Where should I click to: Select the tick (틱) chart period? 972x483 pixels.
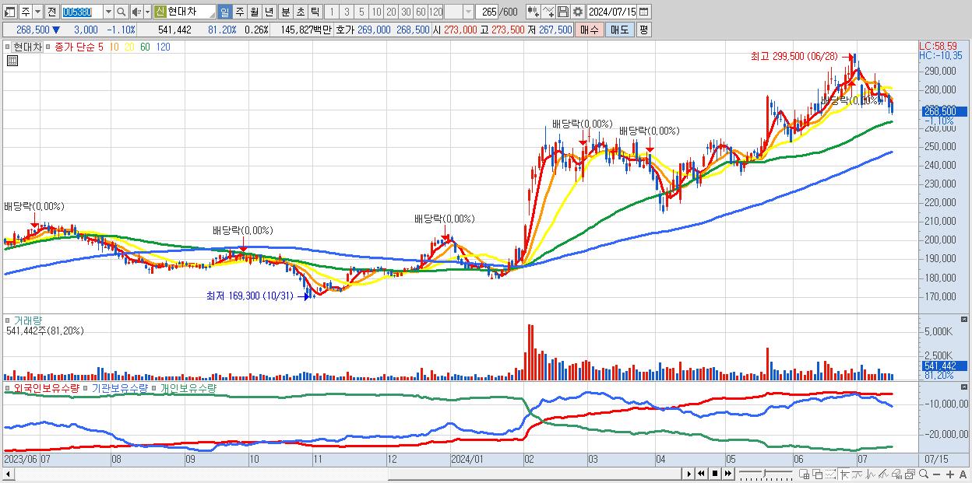point(315,12)
